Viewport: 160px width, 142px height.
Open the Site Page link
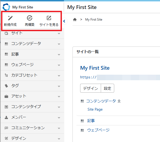(x=95, y=109)
